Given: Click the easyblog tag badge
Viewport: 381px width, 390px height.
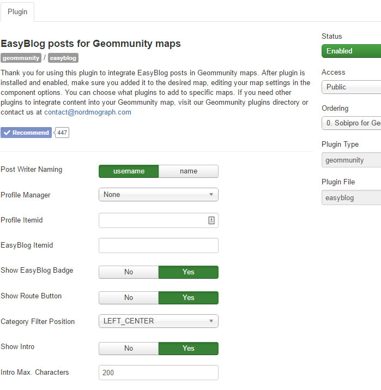Looking at the screenshot, I should (x=63, y=58).
